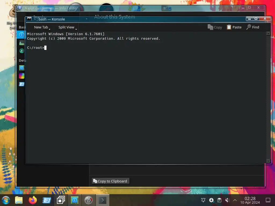Click the Copyright 2009 Microsoft Corporation line
This screenshot has height=206, width=275.
click(93, 39)
